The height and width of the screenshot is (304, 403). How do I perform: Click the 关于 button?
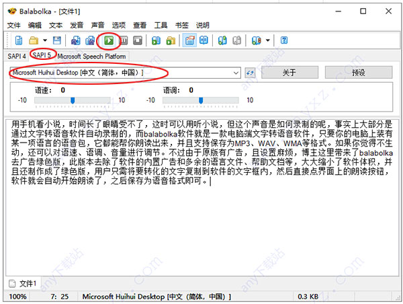289,73
